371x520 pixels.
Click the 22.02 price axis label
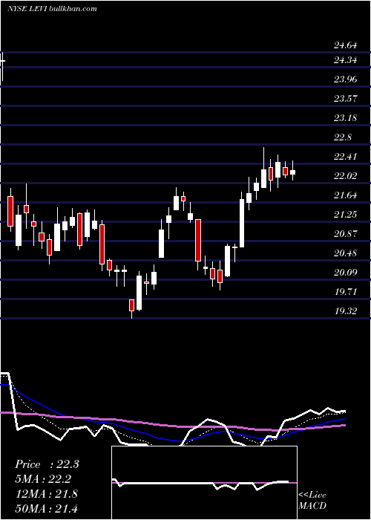345,176
